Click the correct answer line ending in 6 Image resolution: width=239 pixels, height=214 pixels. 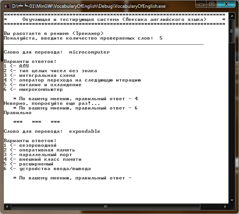[76, 108]
